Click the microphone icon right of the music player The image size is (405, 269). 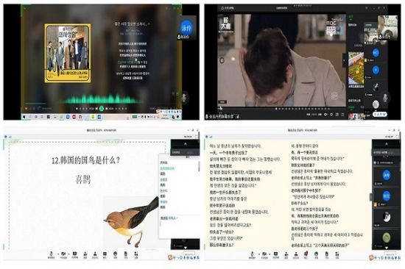[184, 97]
